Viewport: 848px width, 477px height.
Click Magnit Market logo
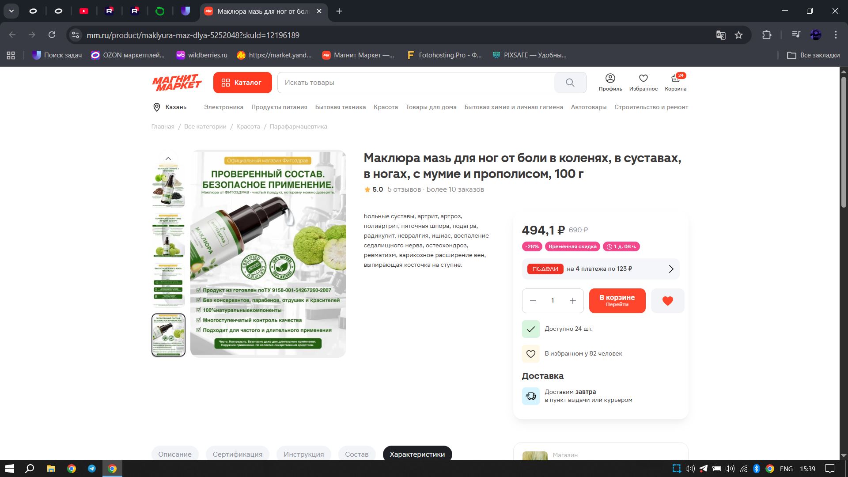[x=177, y=83]
